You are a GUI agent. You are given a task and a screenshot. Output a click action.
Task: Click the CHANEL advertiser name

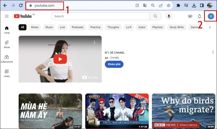click(x=115, y=58)
